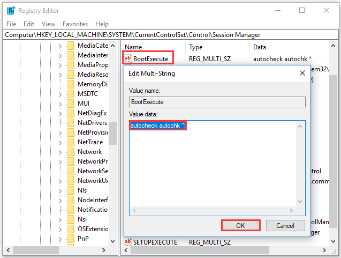This screenshot has width=341, height=258.
Task: Click the NodeInterf folder icon
Action: pyautogui.click(x=71, y=200)
